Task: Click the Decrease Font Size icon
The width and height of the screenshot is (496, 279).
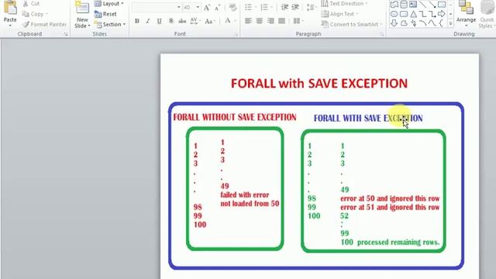Action: [x=217, y=7]
